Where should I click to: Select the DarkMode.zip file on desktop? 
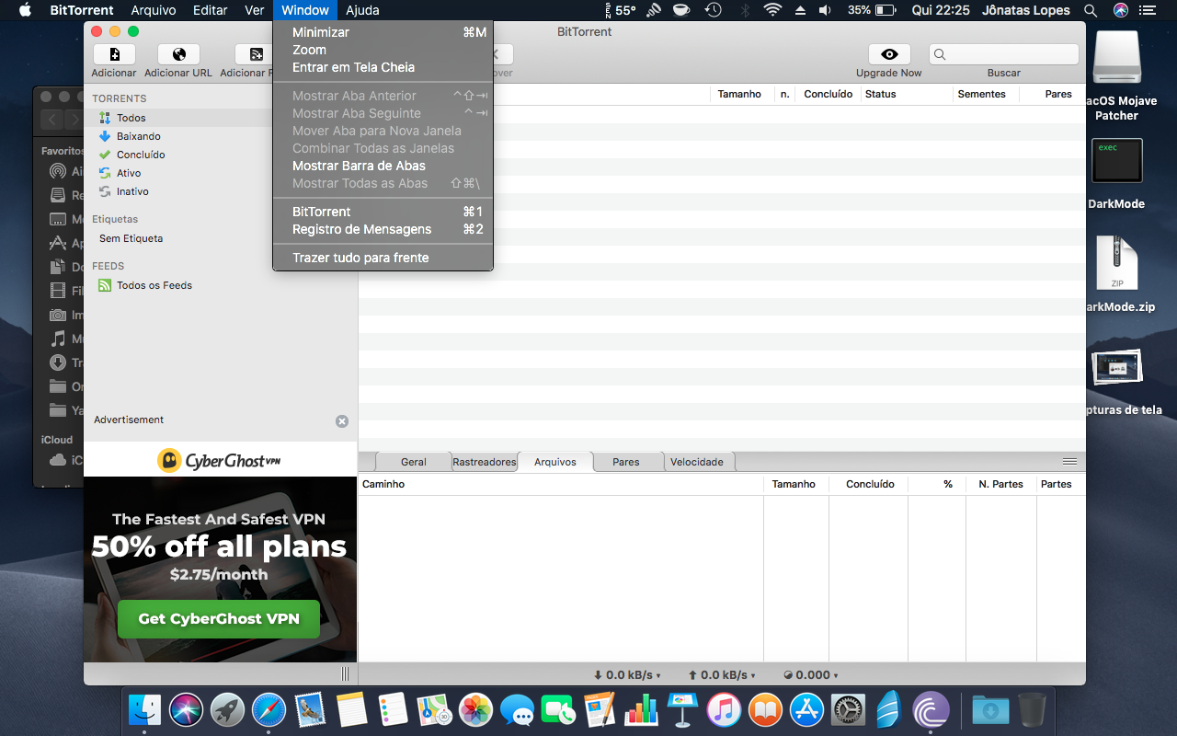click(x=1117, y=264)
